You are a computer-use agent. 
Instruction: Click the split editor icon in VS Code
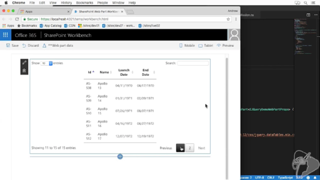point(308,15)
